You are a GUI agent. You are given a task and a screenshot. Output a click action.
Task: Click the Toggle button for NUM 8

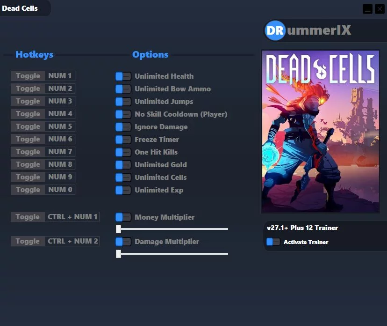tap(28, 164)
